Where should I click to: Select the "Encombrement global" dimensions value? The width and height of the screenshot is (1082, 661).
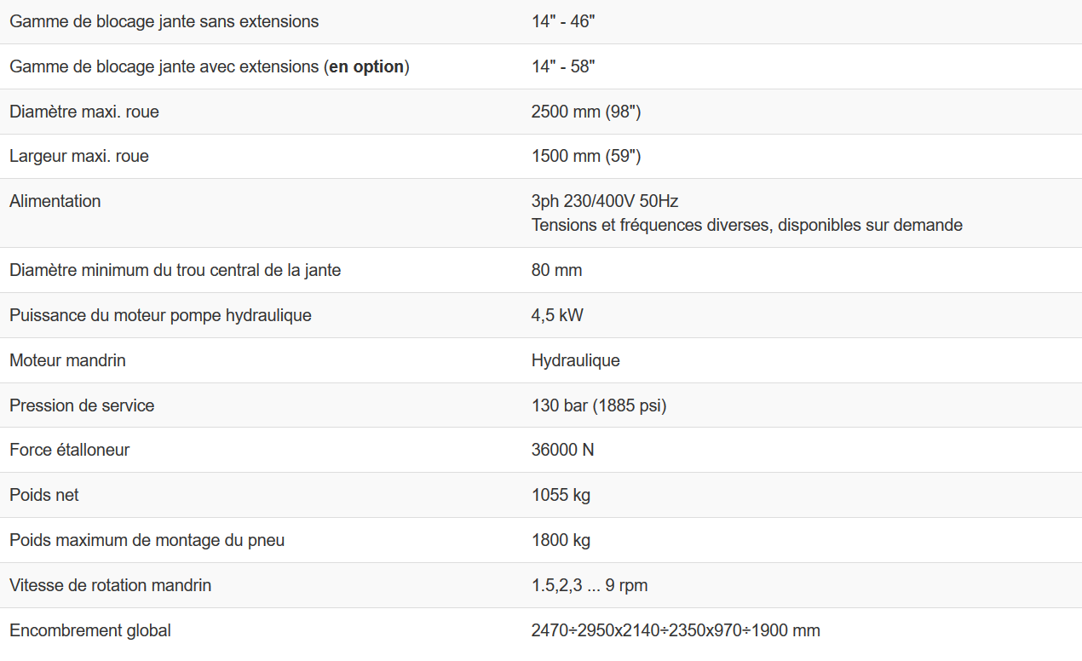[675, 630]
